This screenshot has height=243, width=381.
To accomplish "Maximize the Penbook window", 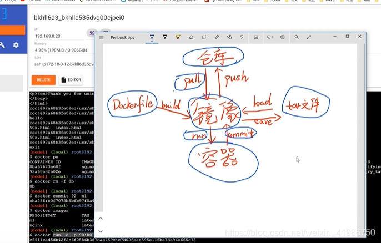I will (x=347, y=37).
